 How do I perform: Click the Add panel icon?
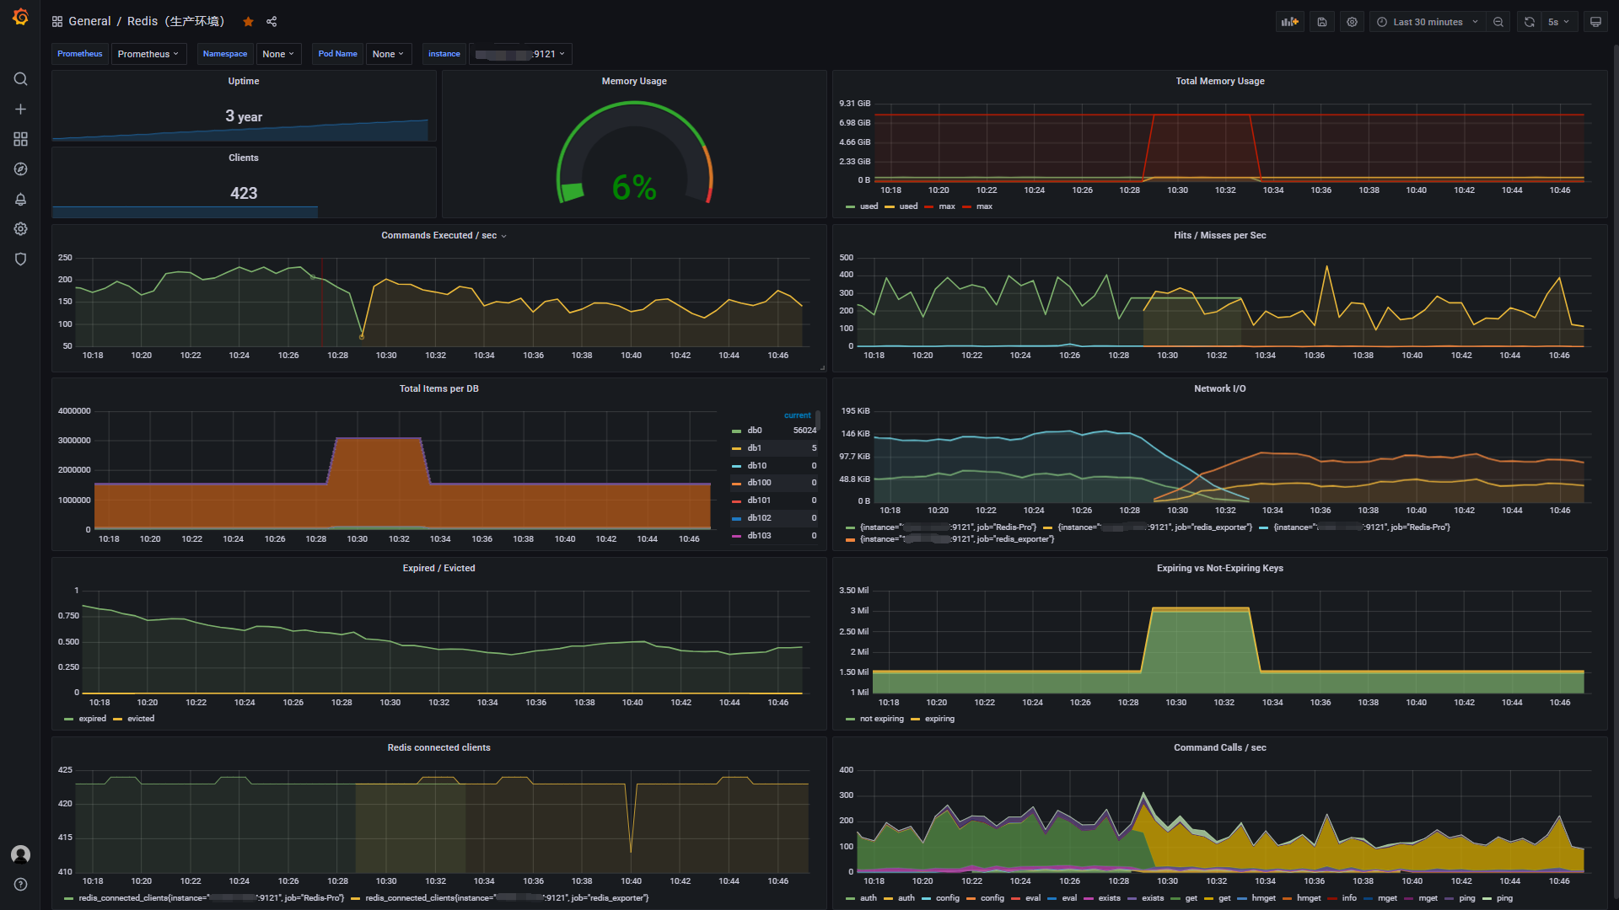(1289, 22)
